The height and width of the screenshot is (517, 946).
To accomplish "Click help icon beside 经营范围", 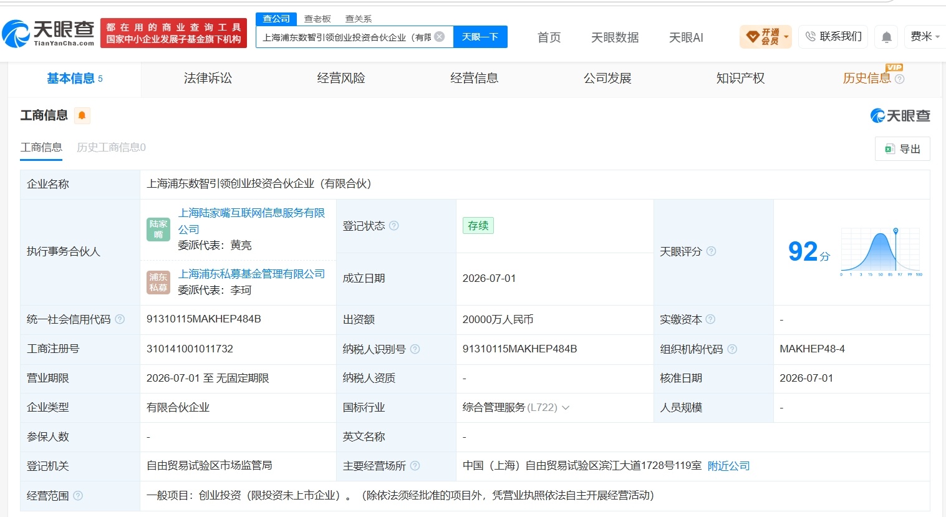I will tap(78, 496).
